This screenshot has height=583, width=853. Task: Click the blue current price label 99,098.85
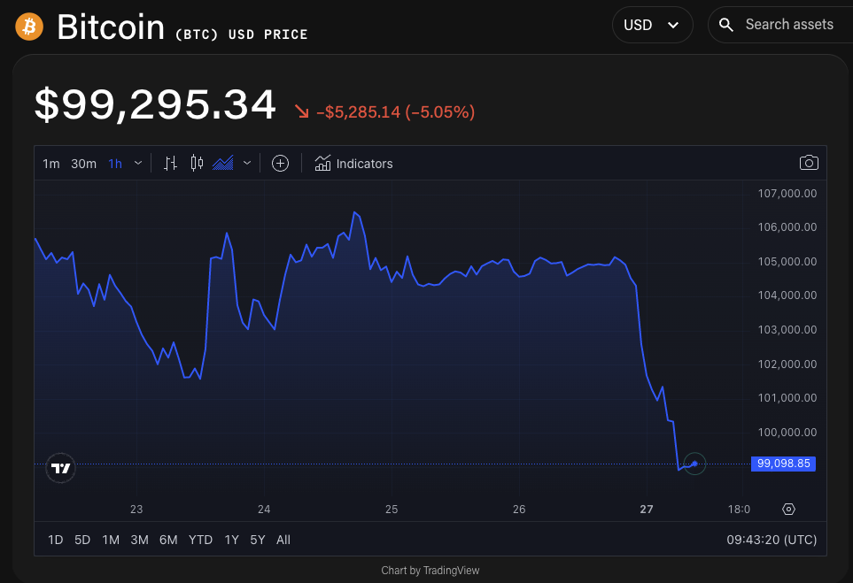[x=782, y=464]
